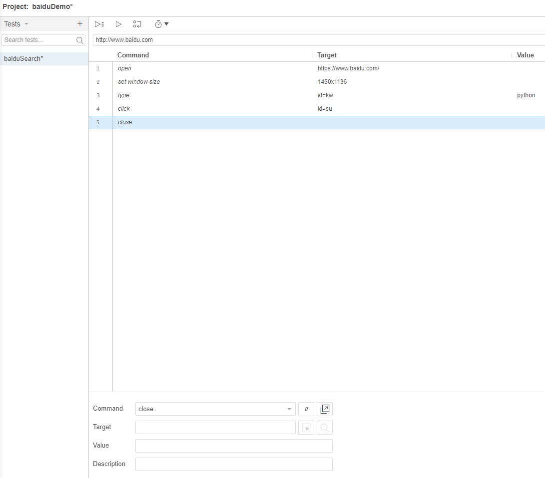The height and width of the screenshot is (478, 545).
Task: Select the baiduSearch* test
Action: click(x=44, y=59)
